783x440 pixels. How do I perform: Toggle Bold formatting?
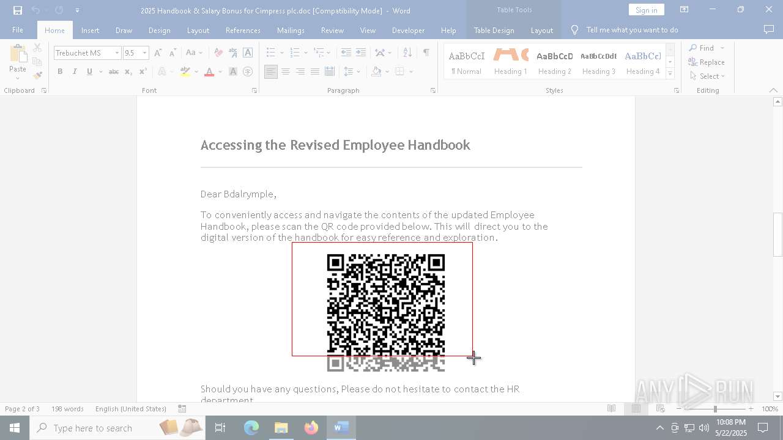(x=60, y=71)
